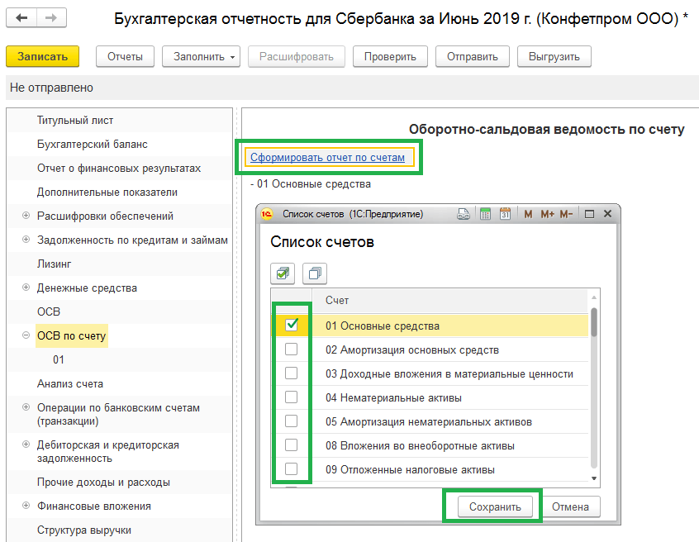Screen dimensions: 699x542
Task: Collapse the ОСВ по счету tree node
Action: pos(26,336)
